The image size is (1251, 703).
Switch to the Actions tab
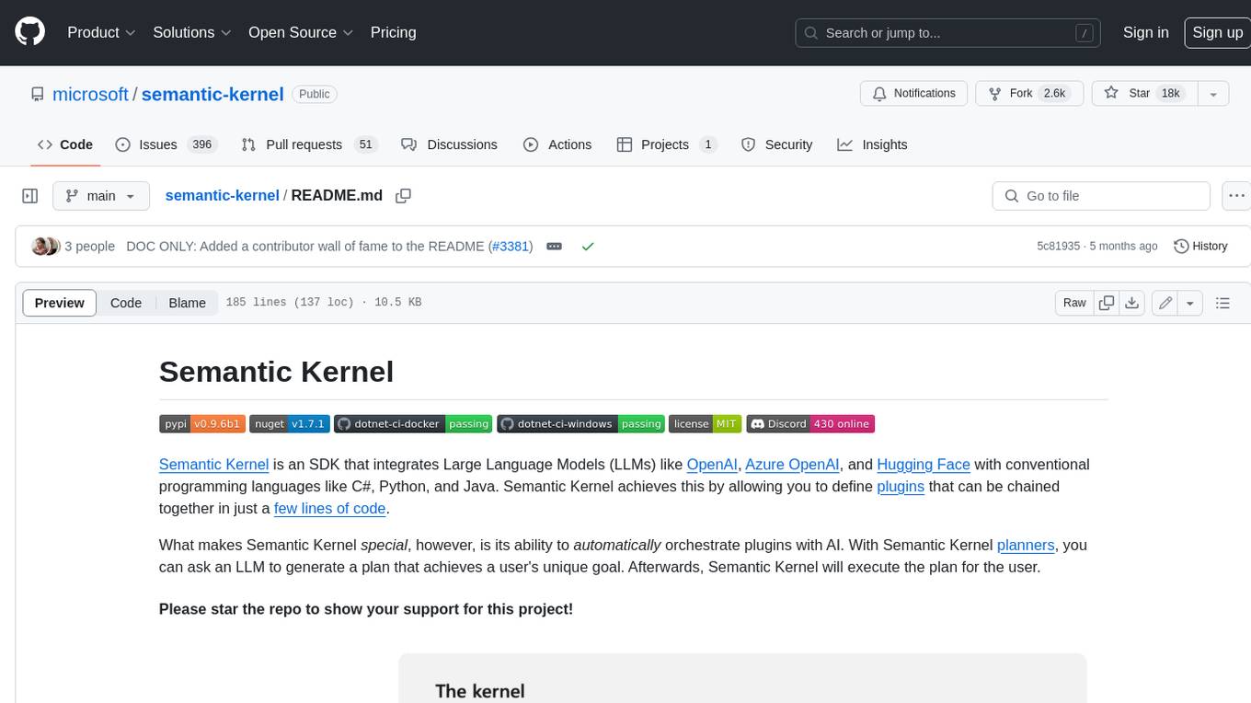click(557, 144)
